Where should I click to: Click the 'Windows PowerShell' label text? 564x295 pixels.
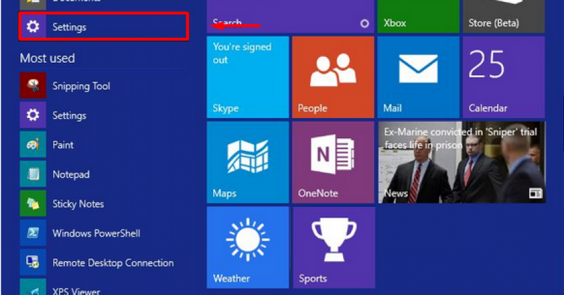pos(96,233)
